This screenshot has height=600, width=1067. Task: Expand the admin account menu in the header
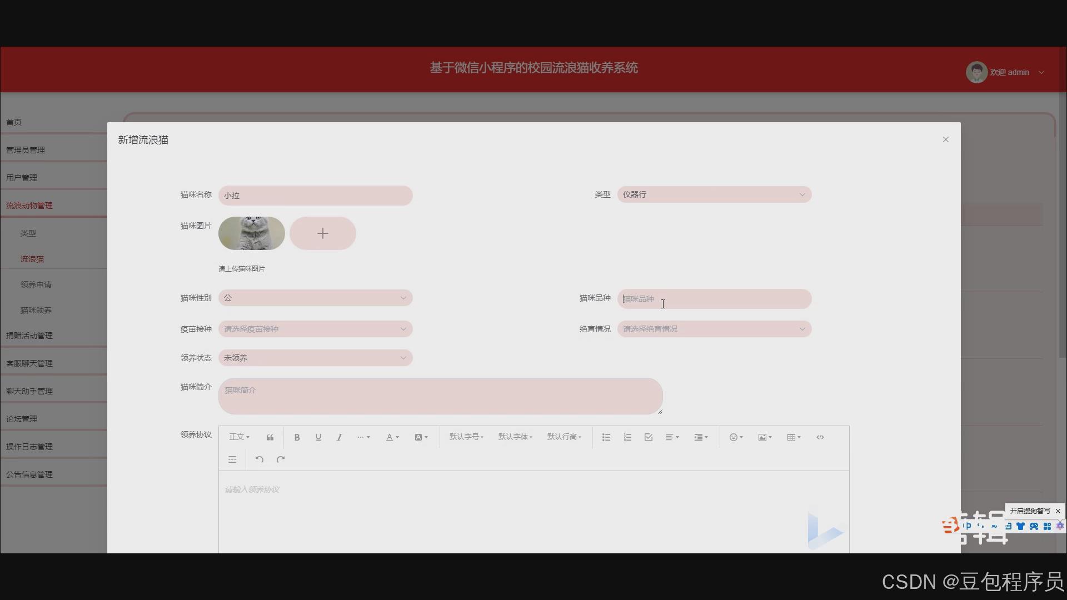point(1040,72)
